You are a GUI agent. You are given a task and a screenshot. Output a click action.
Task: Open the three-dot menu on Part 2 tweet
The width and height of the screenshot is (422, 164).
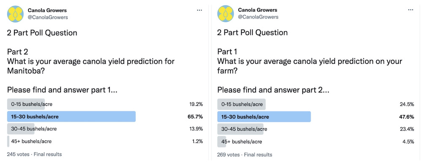coord(200,10)
